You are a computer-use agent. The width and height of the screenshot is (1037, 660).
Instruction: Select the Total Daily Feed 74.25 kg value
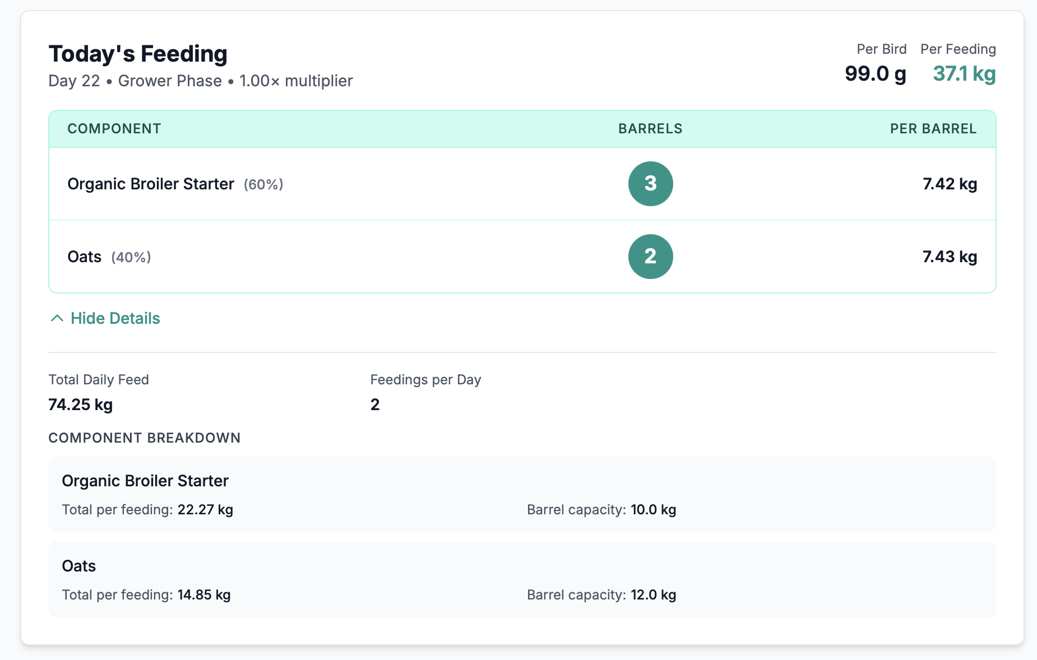80,404
